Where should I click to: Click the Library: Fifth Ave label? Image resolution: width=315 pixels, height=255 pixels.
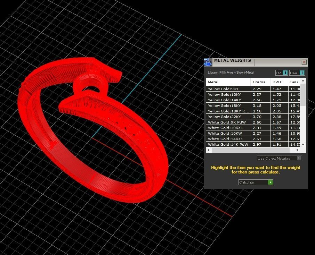click(x=231, y=73)
